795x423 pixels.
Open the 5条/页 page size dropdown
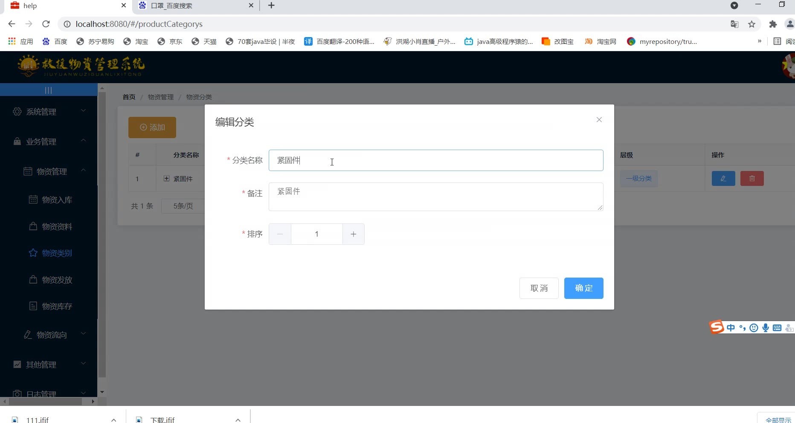tap(183, 206)
